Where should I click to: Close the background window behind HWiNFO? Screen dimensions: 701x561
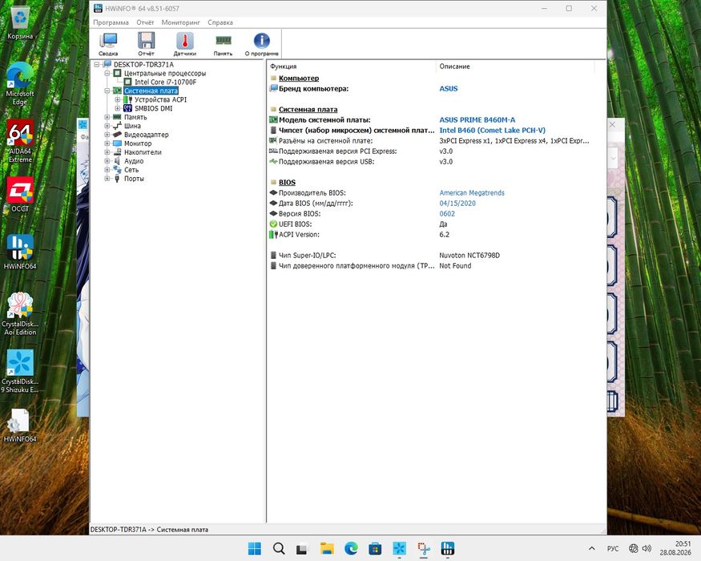pyautogui.click(x=613, y=125)
